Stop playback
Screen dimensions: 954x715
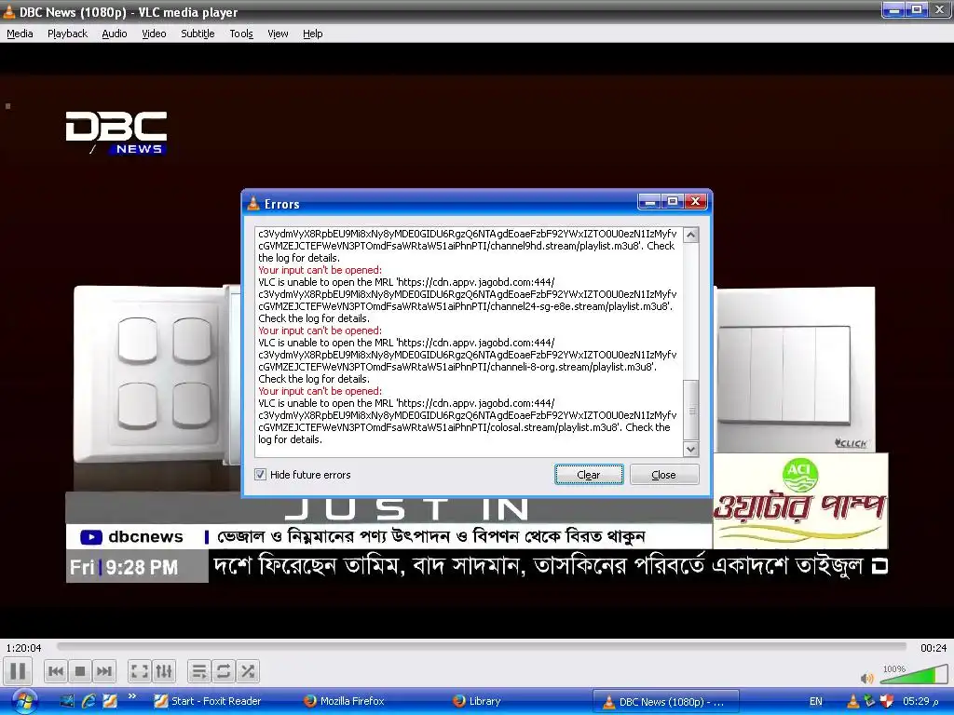click(x=80, y=671)
